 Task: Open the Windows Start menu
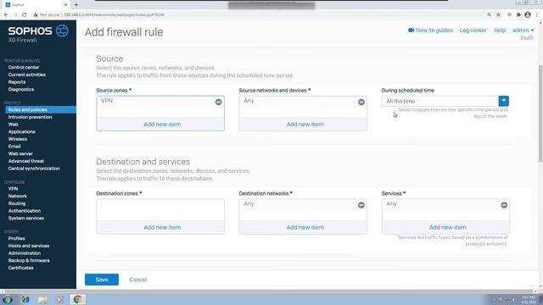pyautogui.click(x=8, y=299)
